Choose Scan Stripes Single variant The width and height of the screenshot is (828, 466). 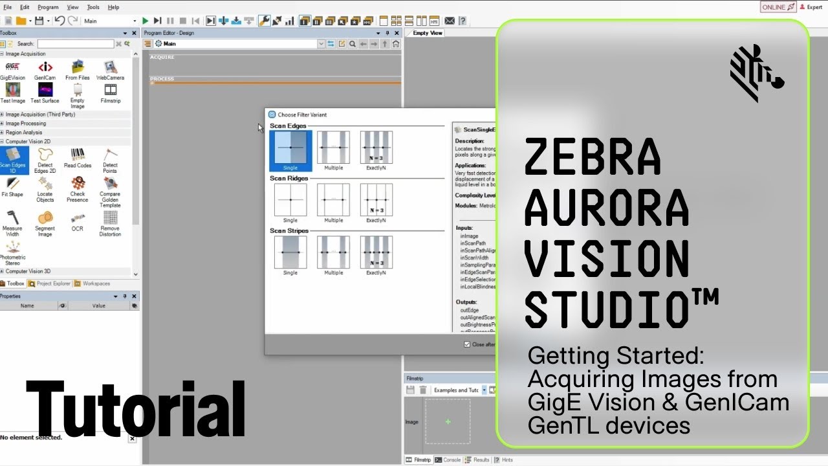[290, 256]
